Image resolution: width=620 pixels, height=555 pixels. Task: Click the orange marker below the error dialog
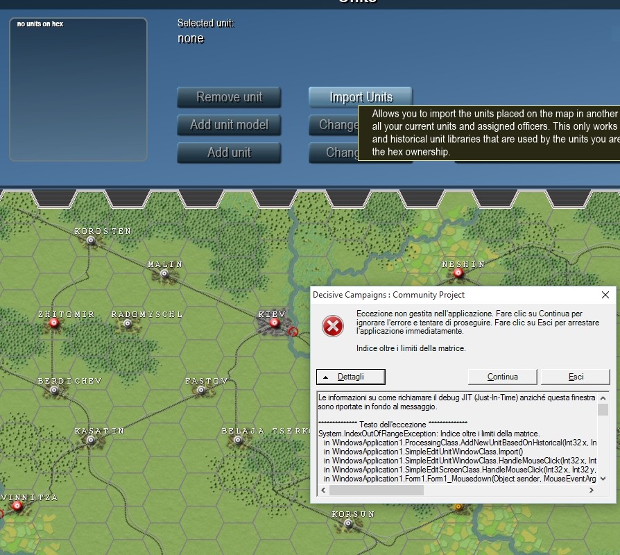(458, 506)
